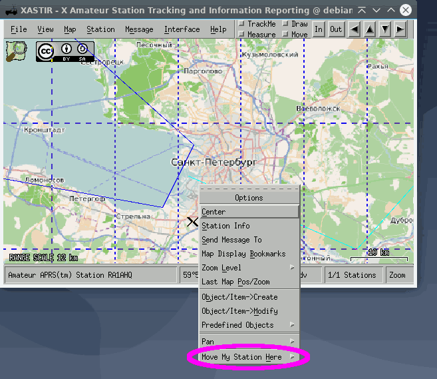The image size is (437, 379).
Task: Click the Out zoom button
Action: [336, 29]
